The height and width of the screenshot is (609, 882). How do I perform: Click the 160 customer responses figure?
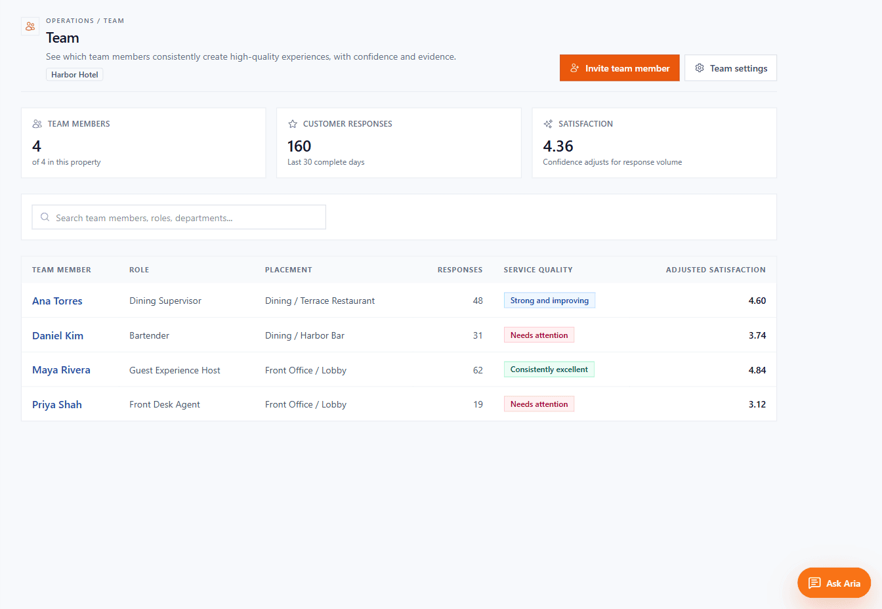tap(299, 146)
